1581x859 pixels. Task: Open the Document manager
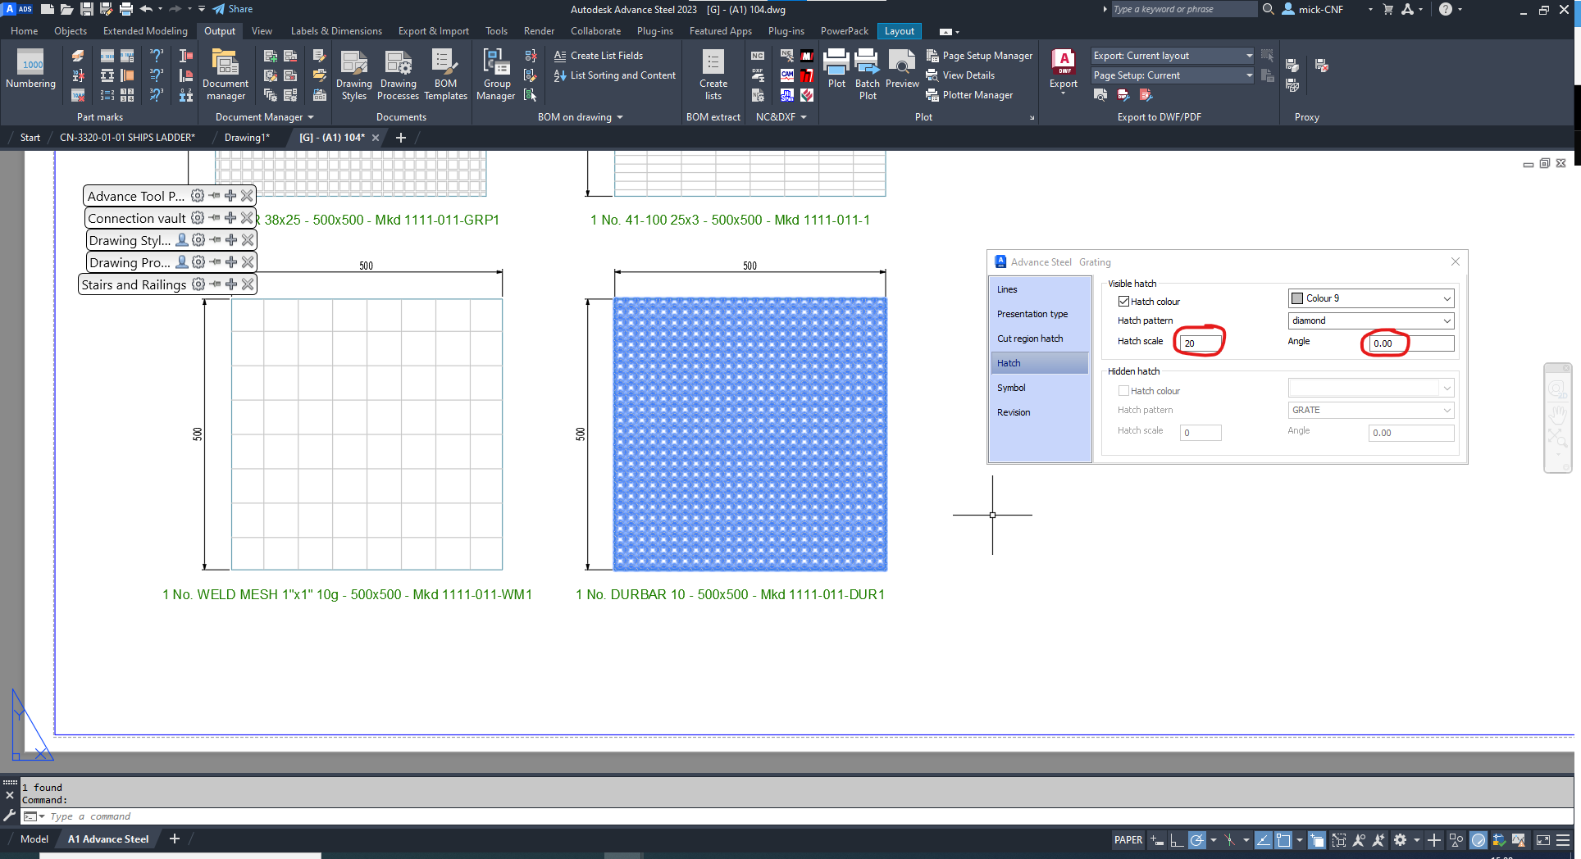[x=225, y=72]
